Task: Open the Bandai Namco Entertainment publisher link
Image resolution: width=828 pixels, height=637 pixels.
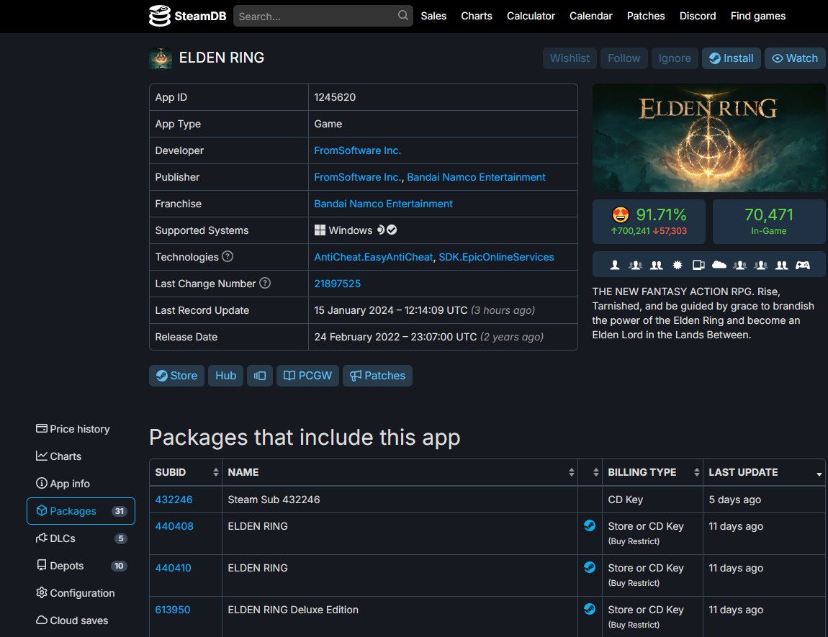Action: point(476,177)
